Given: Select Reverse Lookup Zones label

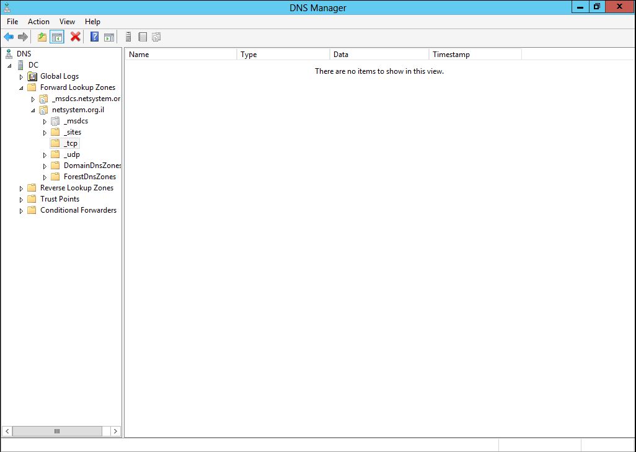Looking at the screenshot, I should pyautogui.click(x=77, y=188).
